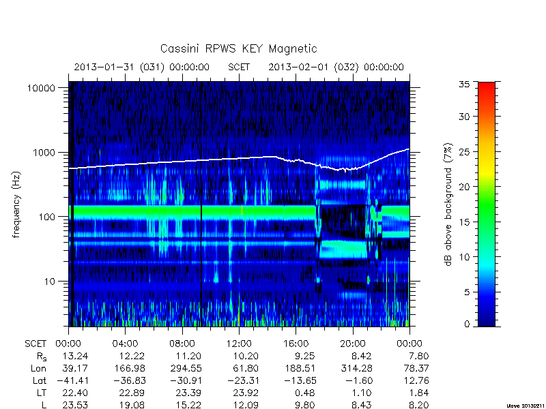This screenshot has width=546, height=409.
Task: Click the 10 frequency tick label
Action: coord(50,282)
